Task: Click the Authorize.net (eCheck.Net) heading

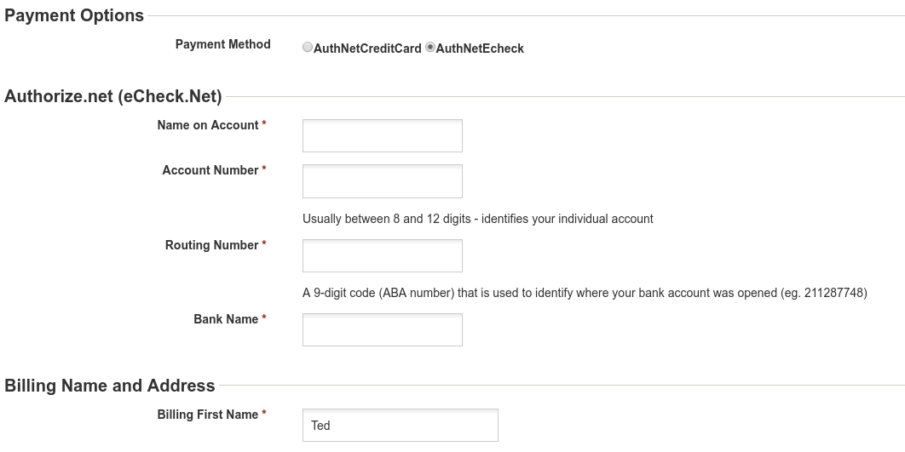Action: pos(113,96)
